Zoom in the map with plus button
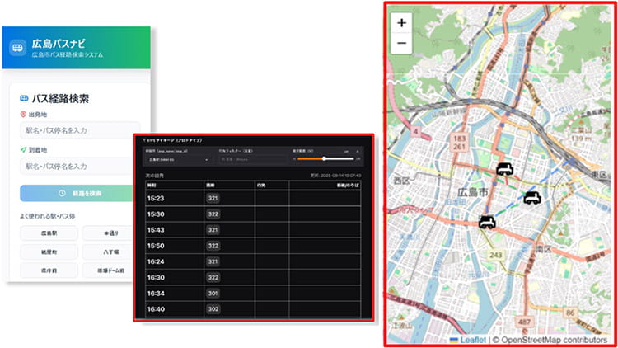The width and height of the screenshot is (618, 348). [401, 23]
